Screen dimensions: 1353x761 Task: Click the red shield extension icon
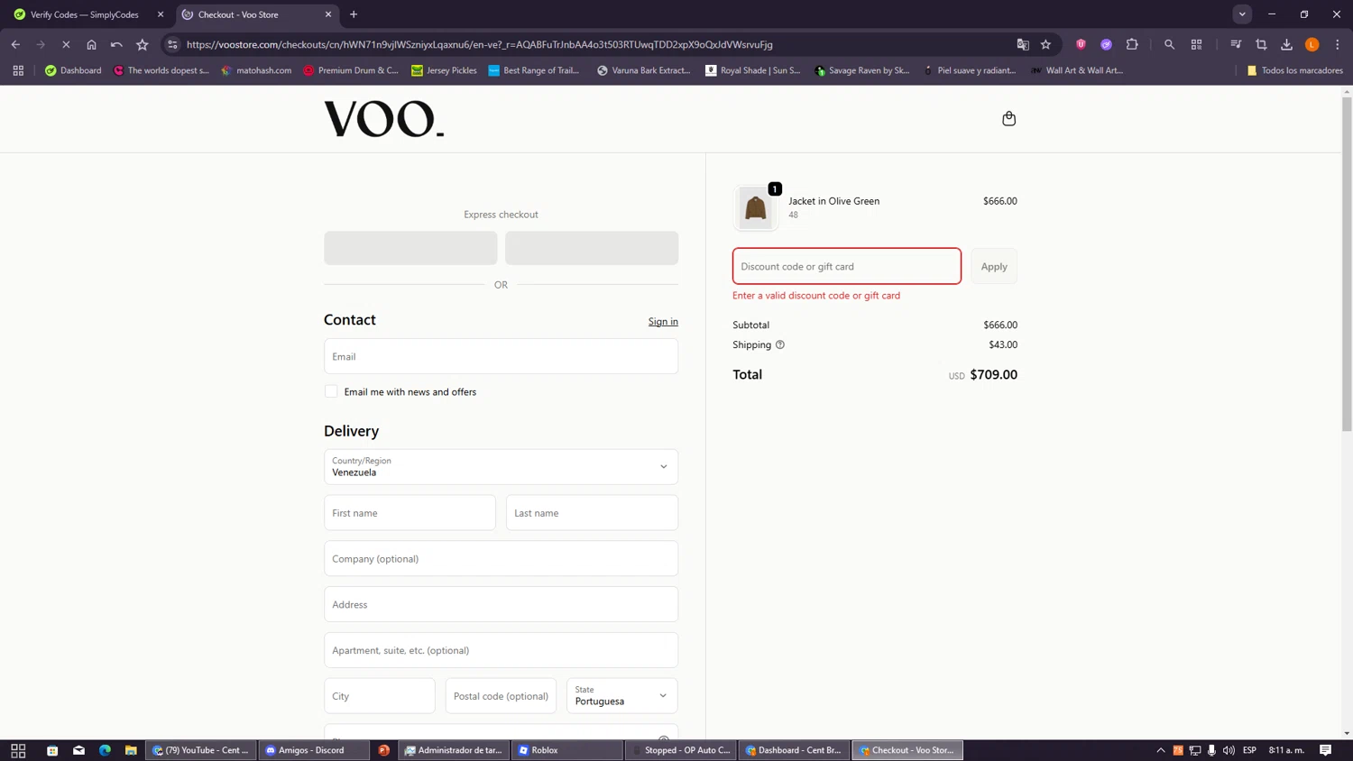[1081, 44]
